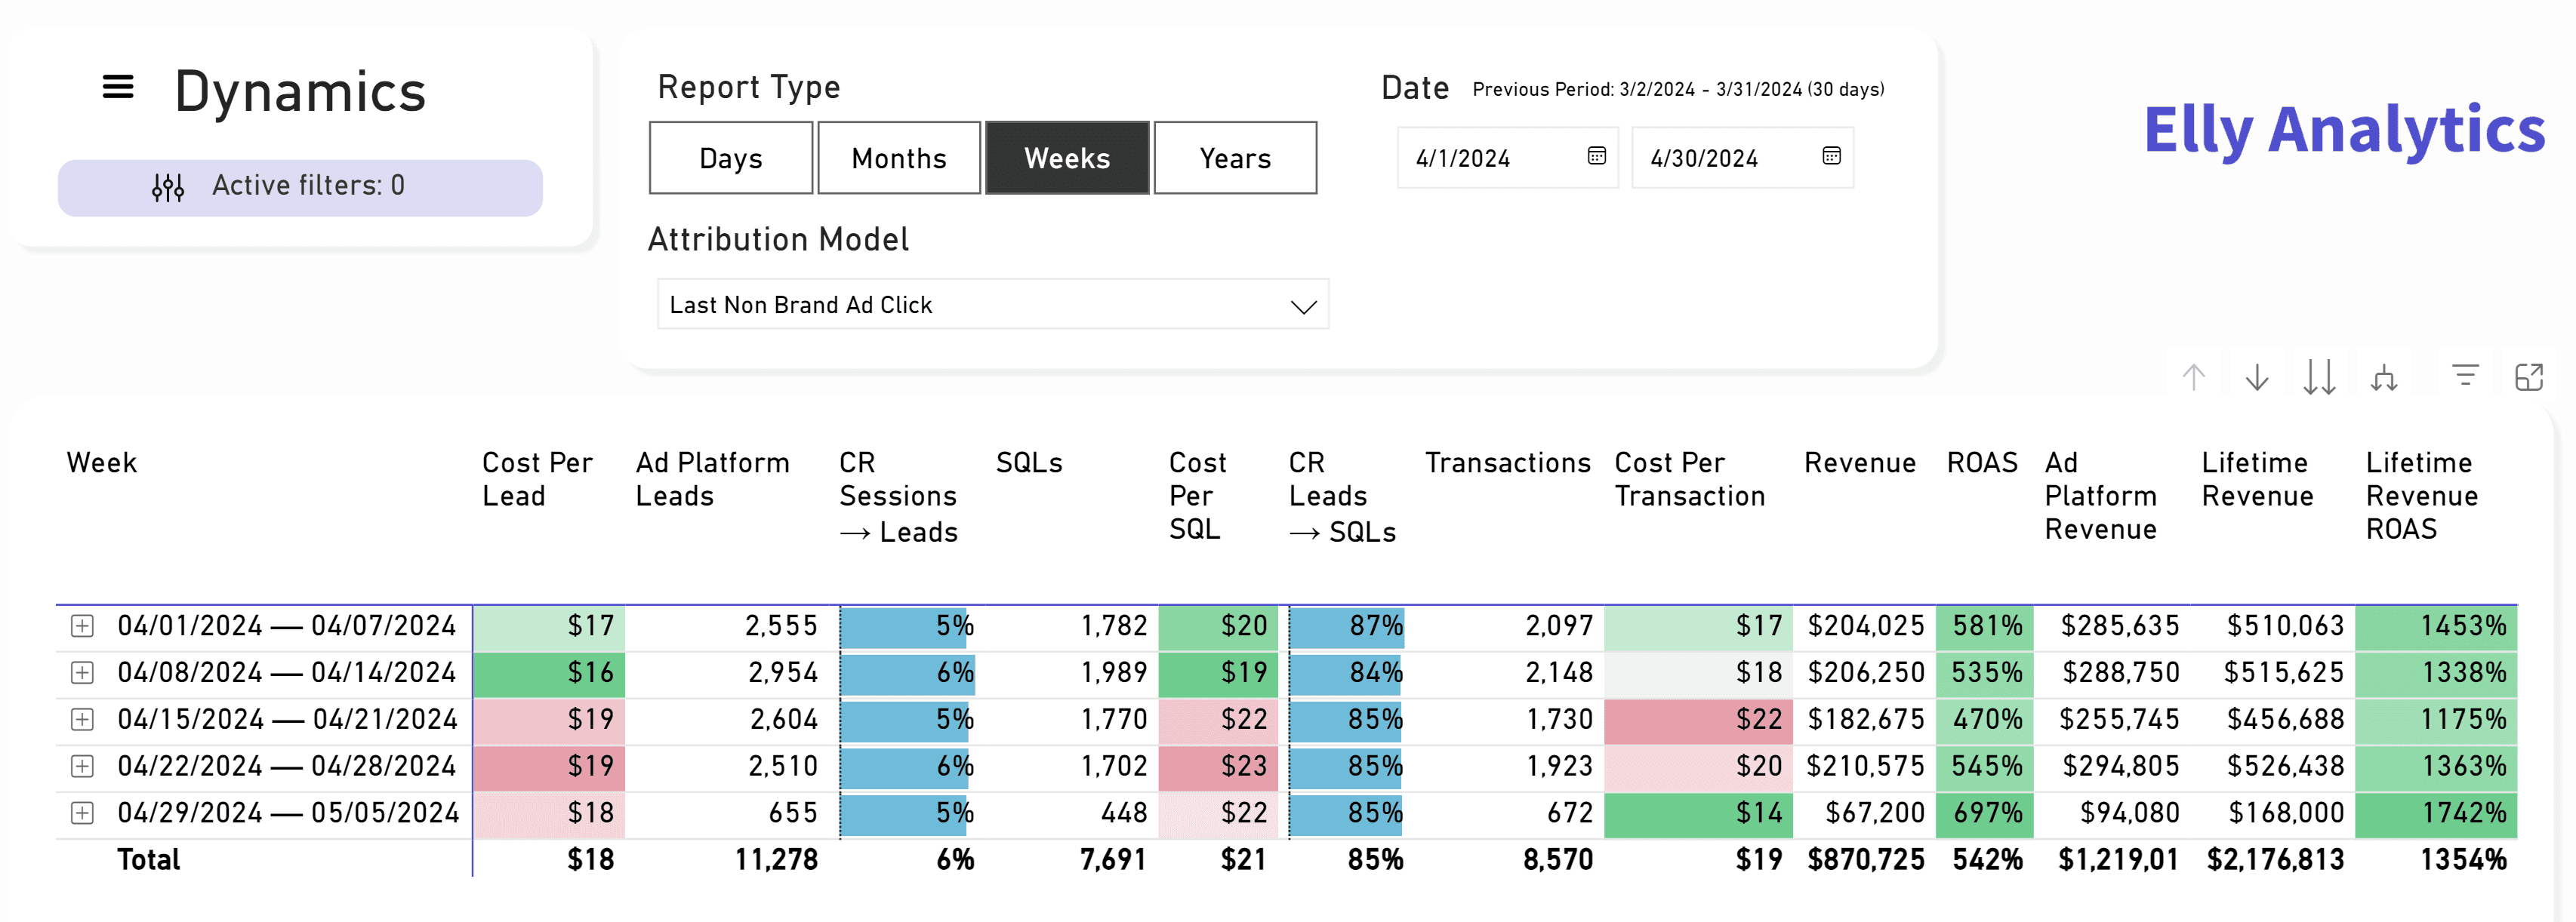Select the Months report type
Screen dimensions: 2576x922
tap(899, 158)
